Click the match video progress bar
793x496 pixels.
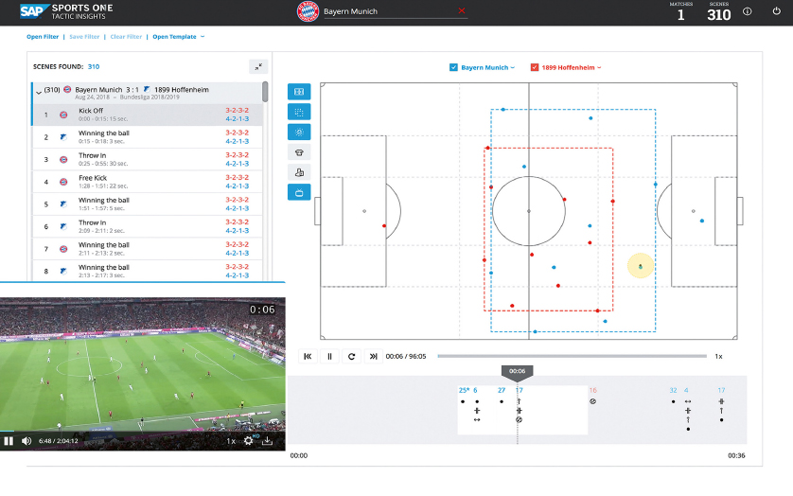tap(143, 432)
